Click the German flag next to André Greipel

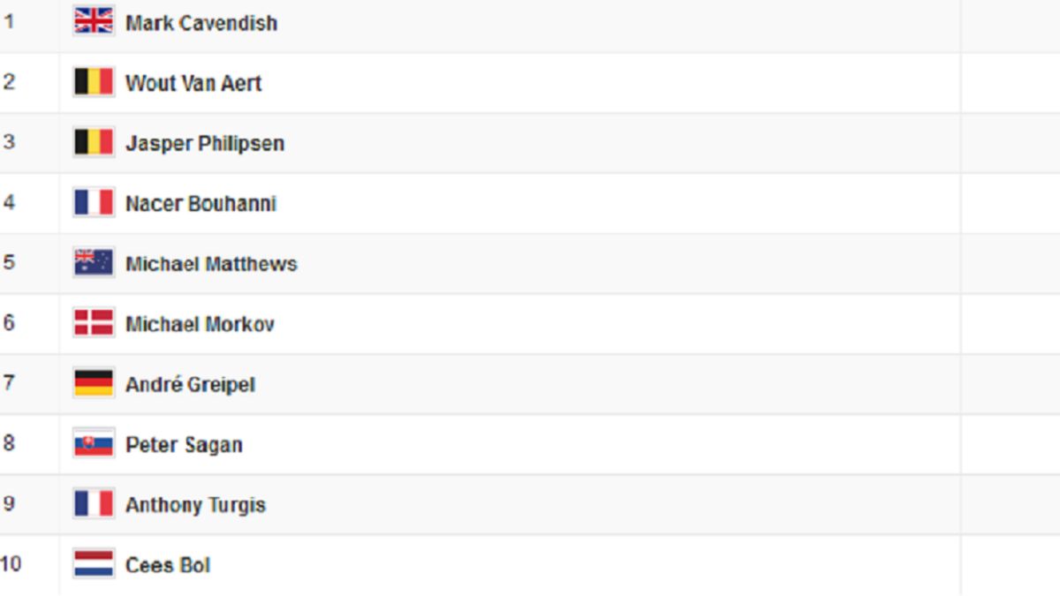pyautogui.click(x=94, y=383)
